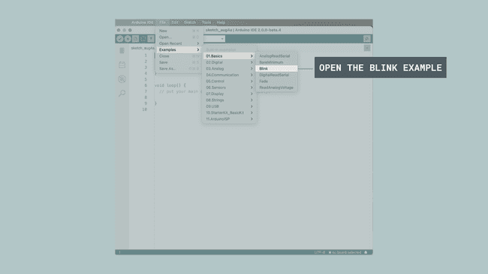Open the Edit menu

tap(175, 22)
